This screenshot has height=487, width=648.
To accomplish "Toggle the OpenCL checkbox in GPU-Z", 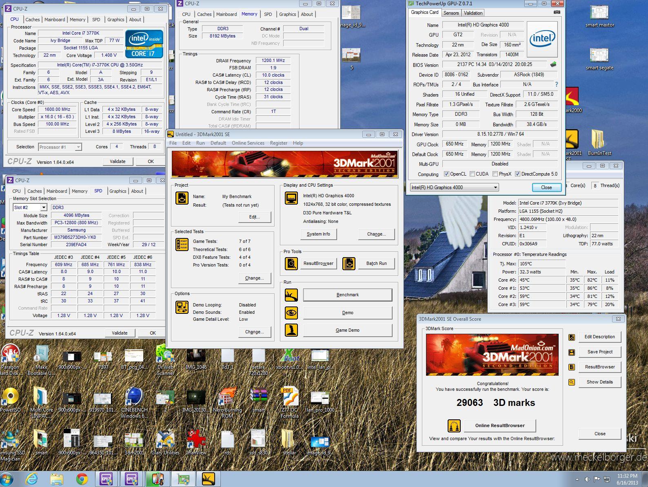I will pyautogui.click(x=446, y=174).
